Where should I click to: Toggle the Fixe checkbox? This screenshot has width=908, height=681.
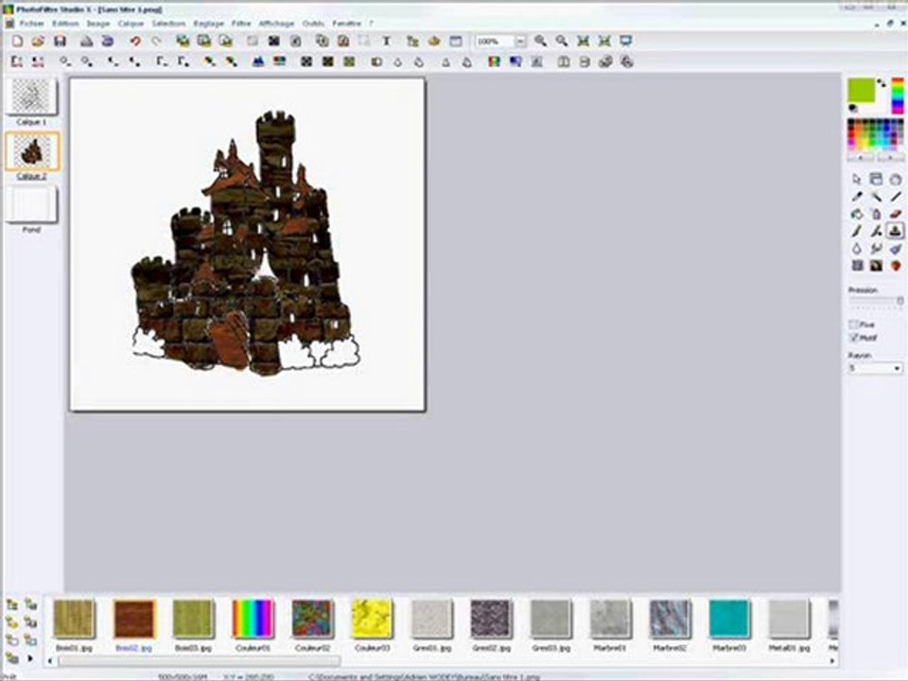(853, 324)
